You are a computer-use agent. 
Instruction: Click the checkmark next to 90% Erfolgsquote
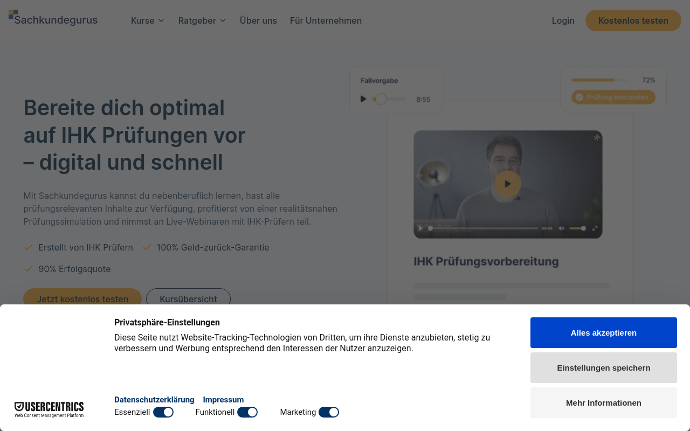pos(28,268)
